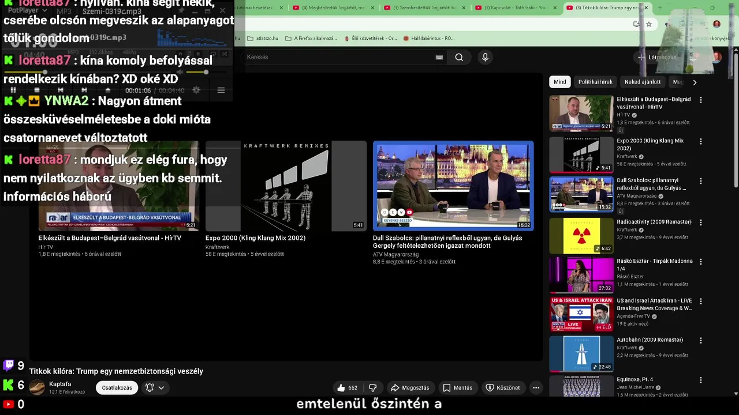This screenshot has height=415, width=739.
Task: Open Élő közvetítések bookmark
Action: tap(369, 38)
